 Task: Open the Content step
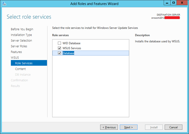[x=20, y=69]
